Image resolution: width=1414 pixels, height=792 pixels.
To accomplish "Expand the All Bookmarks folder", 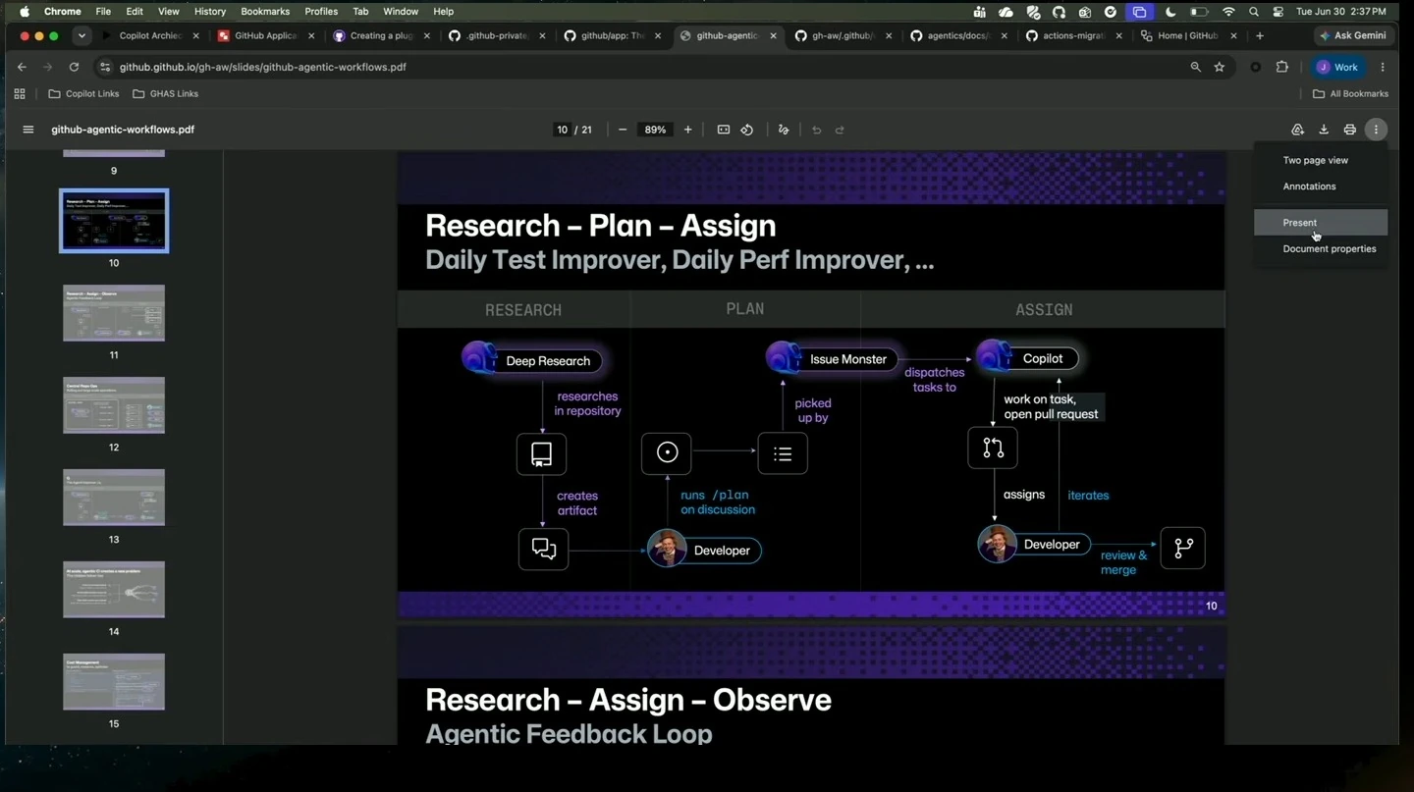I will point(1350,94).
